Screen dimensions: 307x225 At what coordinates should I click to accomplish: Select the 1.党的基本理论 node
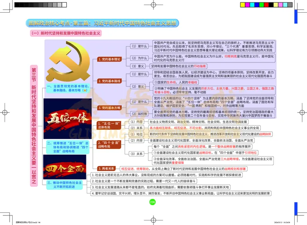coord(110,59)
